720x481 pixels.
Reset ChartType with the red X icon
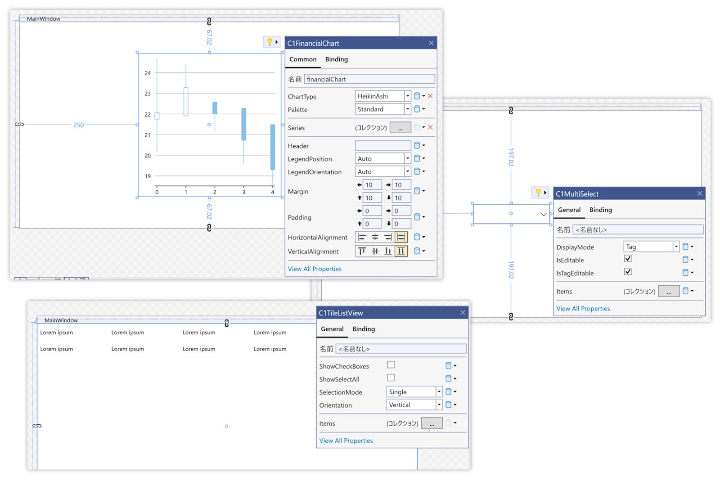(431, 96)
